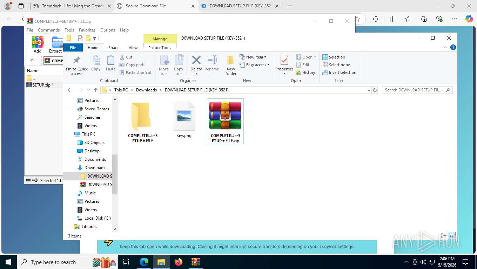Click Downloads in the address path
This screenshot has height=269, width=477.
[146, 90]
